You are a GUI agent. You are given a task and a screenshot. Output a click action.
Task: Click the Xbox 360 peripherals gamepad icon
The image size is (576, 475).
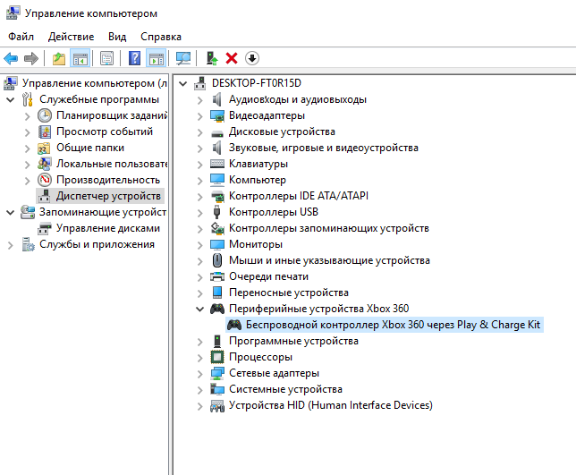(x=217, y=309)
